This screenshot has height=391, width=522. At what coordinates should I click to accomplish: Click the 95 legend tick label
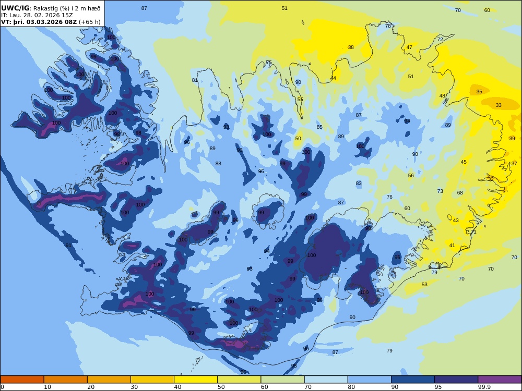438,387
